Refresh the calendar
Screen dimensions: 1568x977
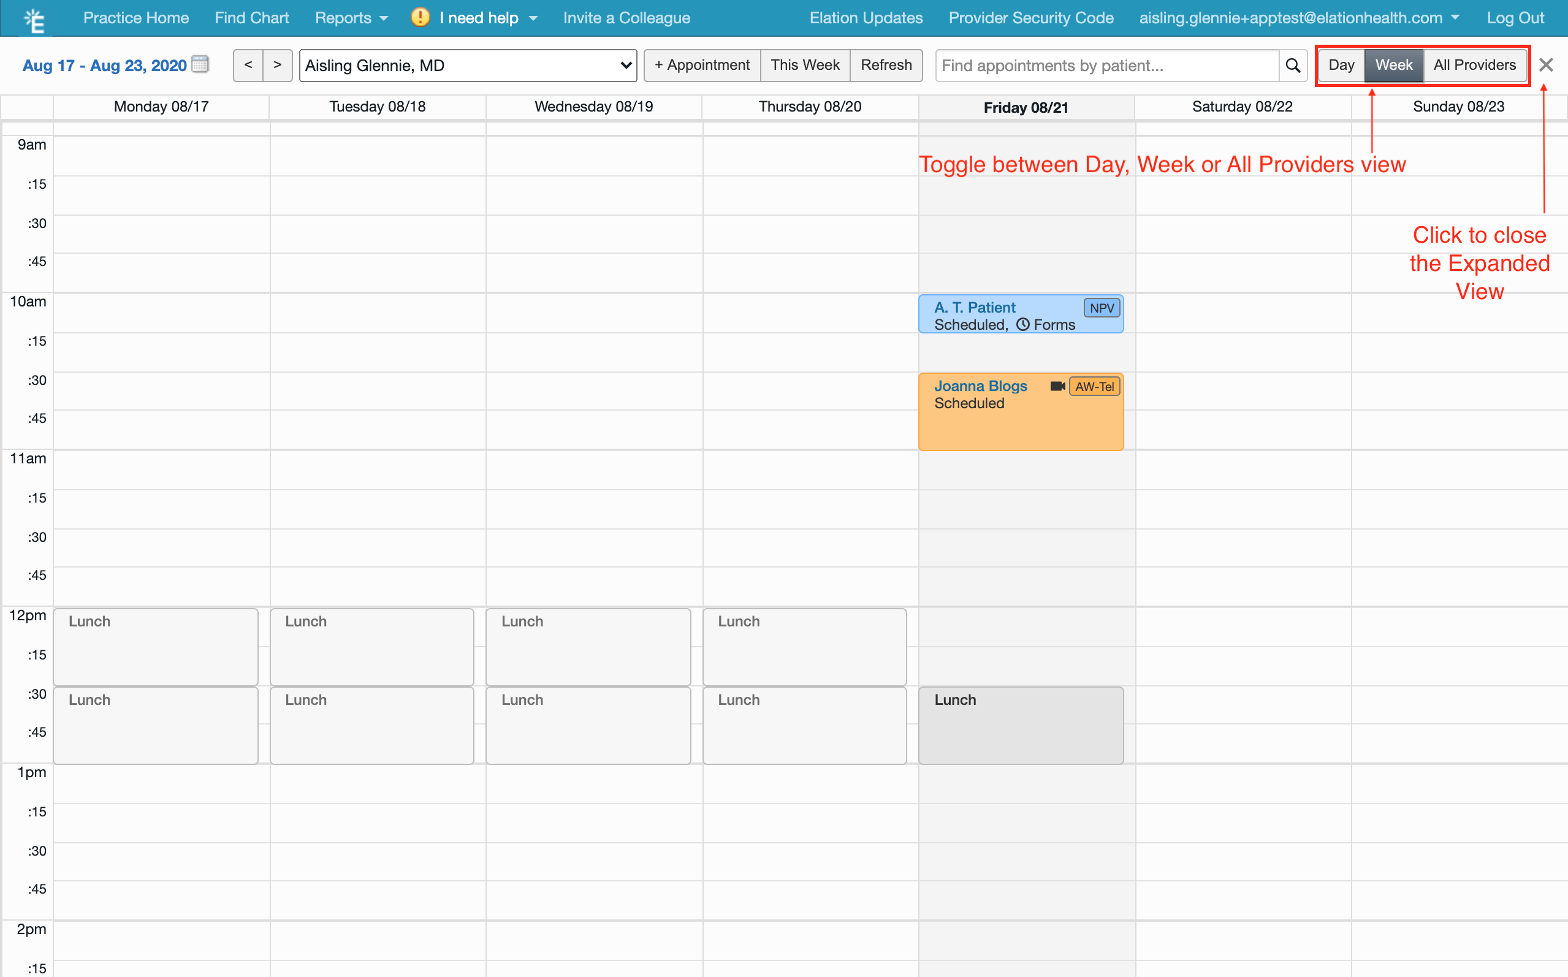coord(886,65)
